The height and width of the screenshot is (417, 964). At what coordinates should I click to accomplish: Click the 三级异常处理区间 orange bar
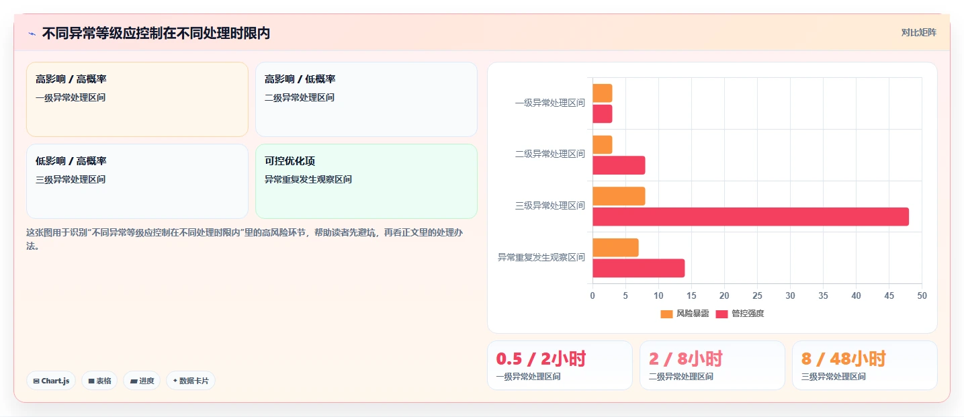click(x=619, y=196)
